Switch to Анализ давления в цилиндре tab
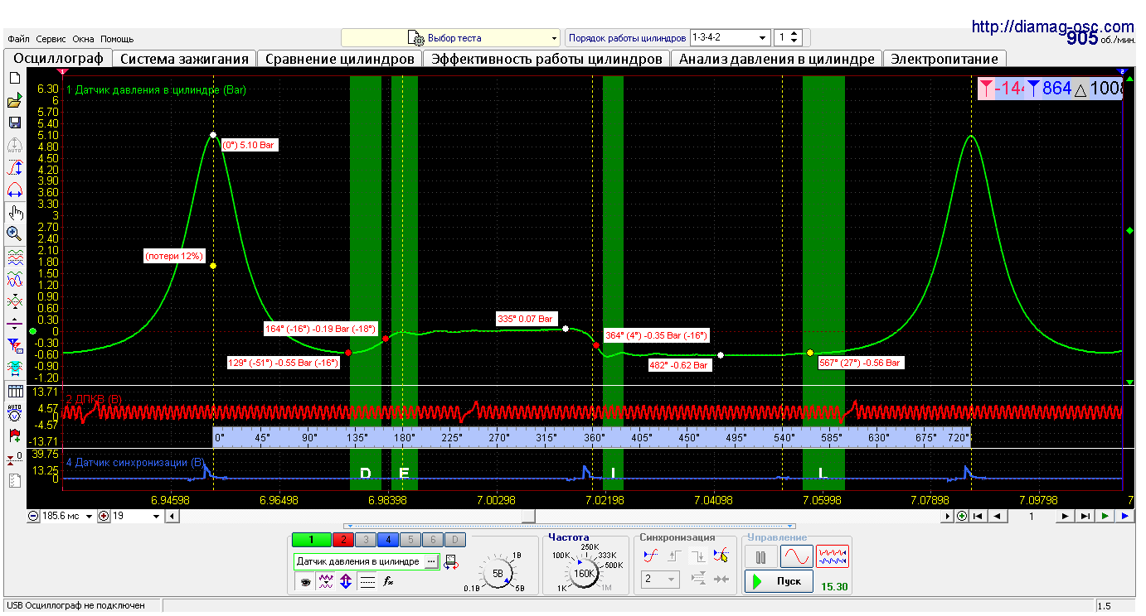Screen dimensions: 1146x616 coord(776,59)
